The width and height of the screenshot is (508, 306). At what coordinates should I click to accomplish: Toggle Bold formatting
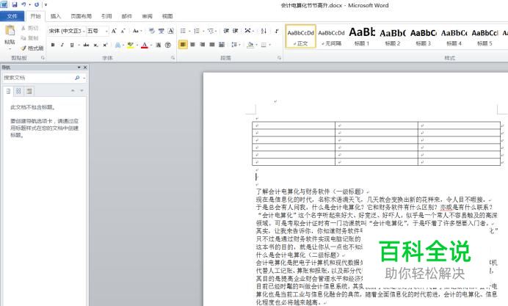(53, 45)
